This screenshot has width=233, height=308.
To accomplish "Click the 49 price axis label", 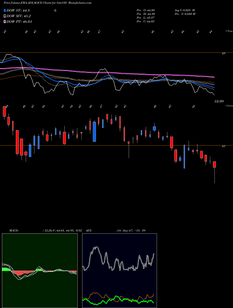I will (x=223, y=53).
